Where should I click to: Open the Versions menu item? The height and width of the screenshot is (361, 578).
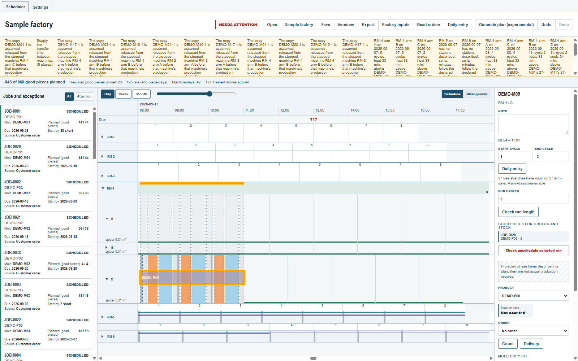coord(346,25)
